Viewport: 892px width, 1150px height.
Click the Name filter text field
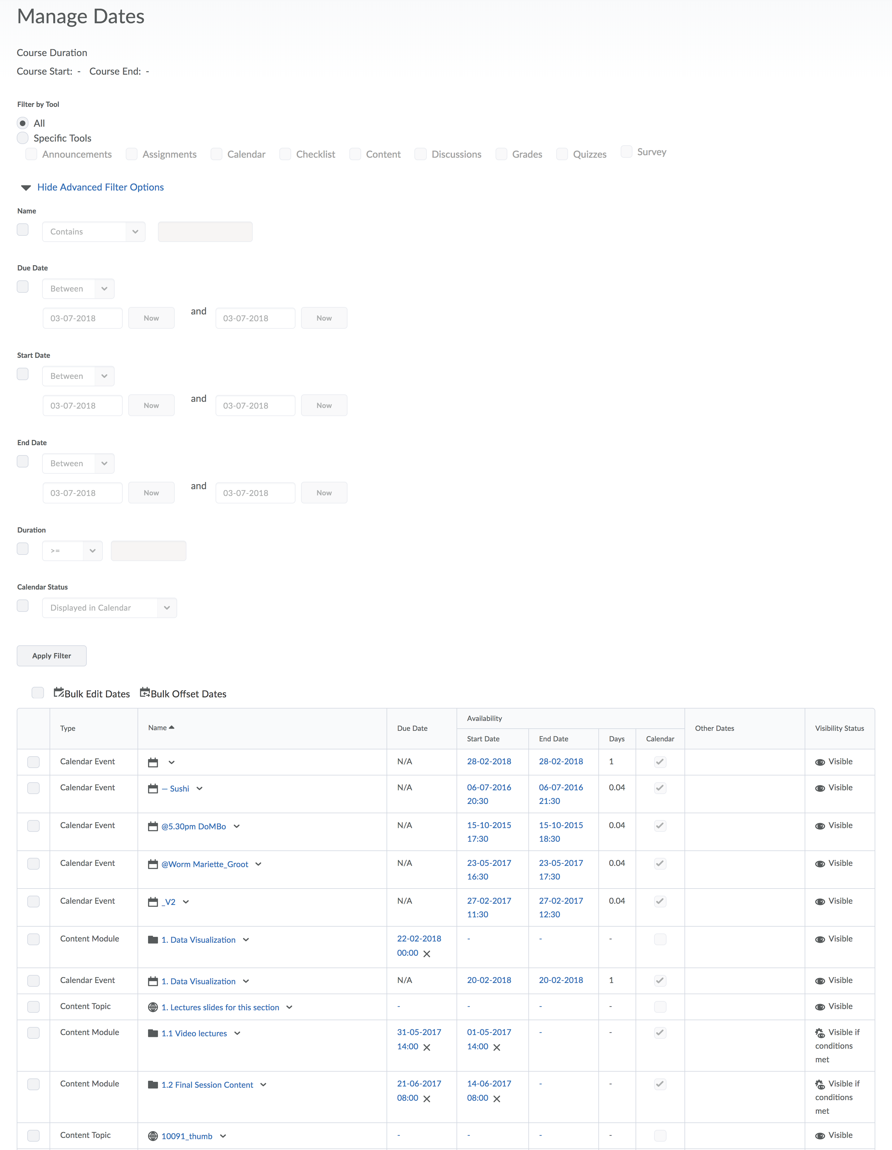coord(205,232)
